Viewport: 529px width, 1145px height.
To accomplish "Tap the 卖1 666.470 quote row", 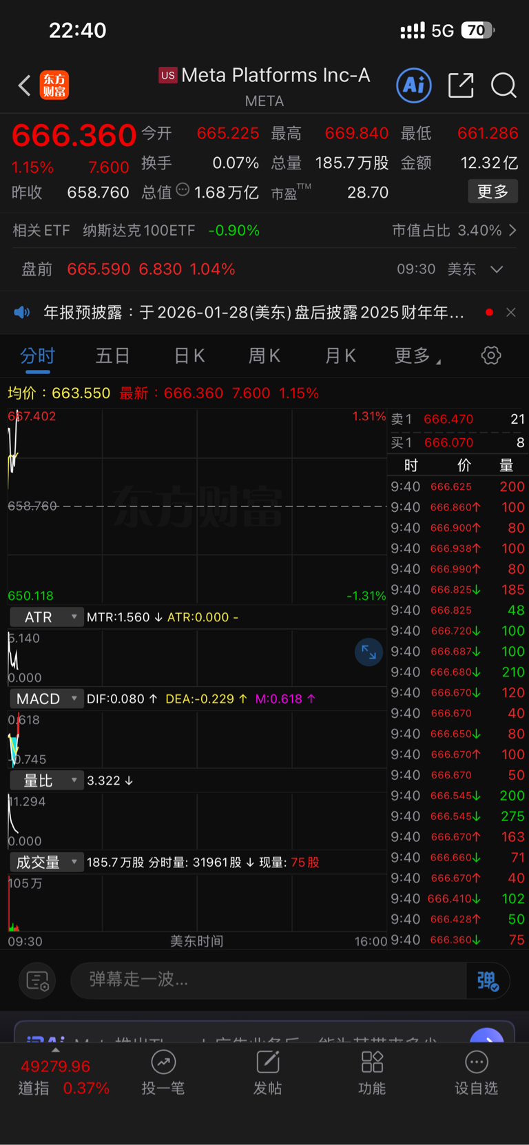I will click(458, 419).
